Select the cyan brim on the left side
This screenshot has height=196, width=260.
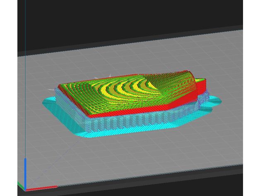coord(50,102)
